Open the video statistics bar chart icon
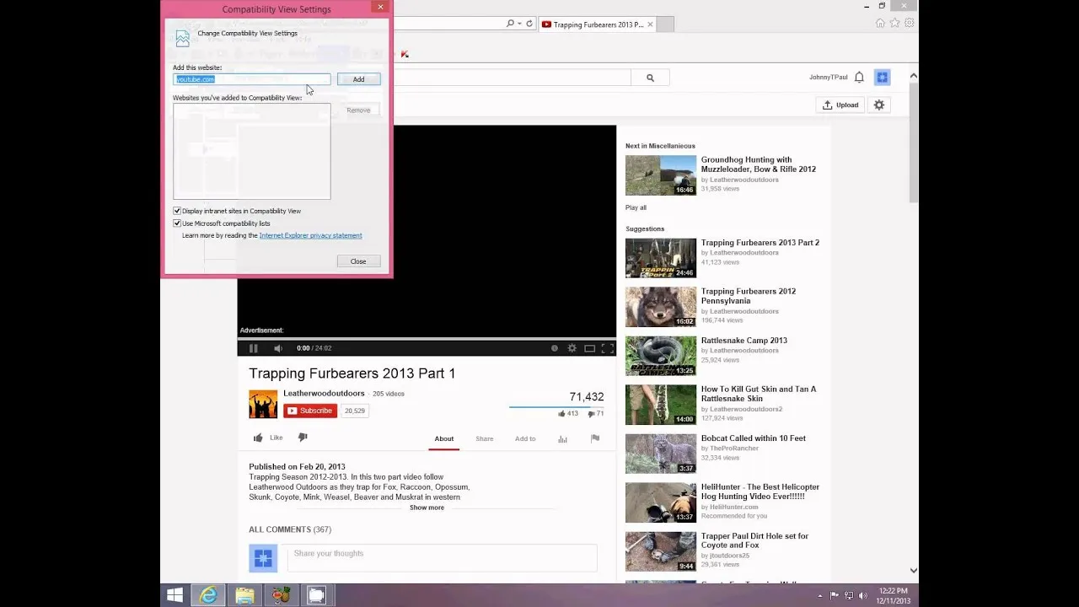The image size is (1079, 607). point(562,438)
